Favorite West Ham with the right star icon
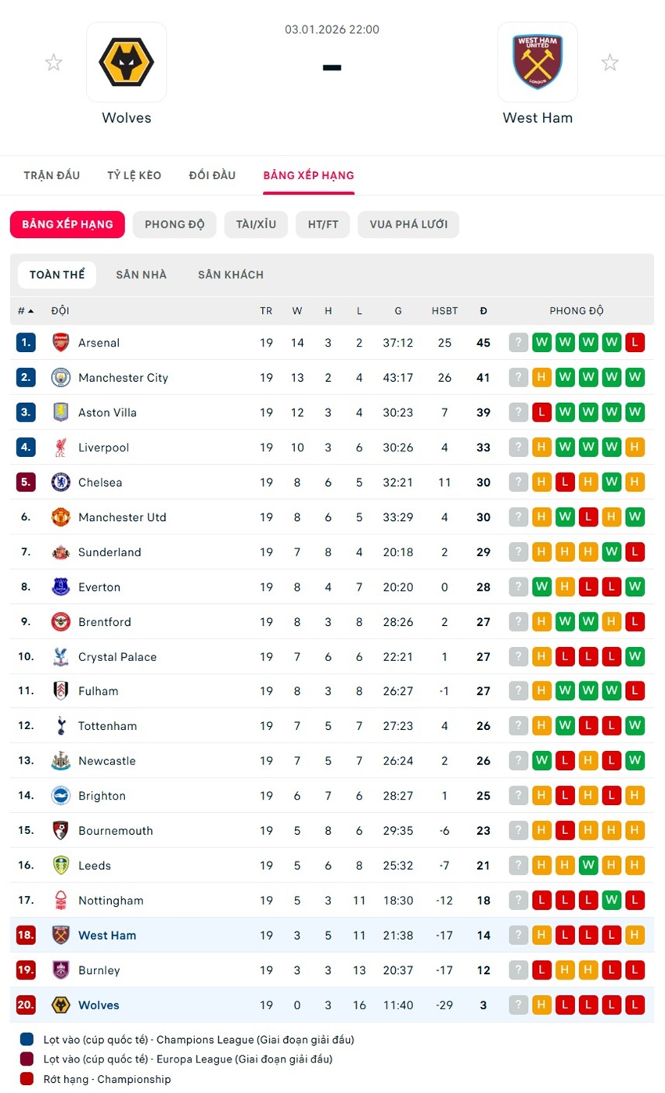Image resolution: width=665 pixels, height=1093 pixels. coord(609,63)
